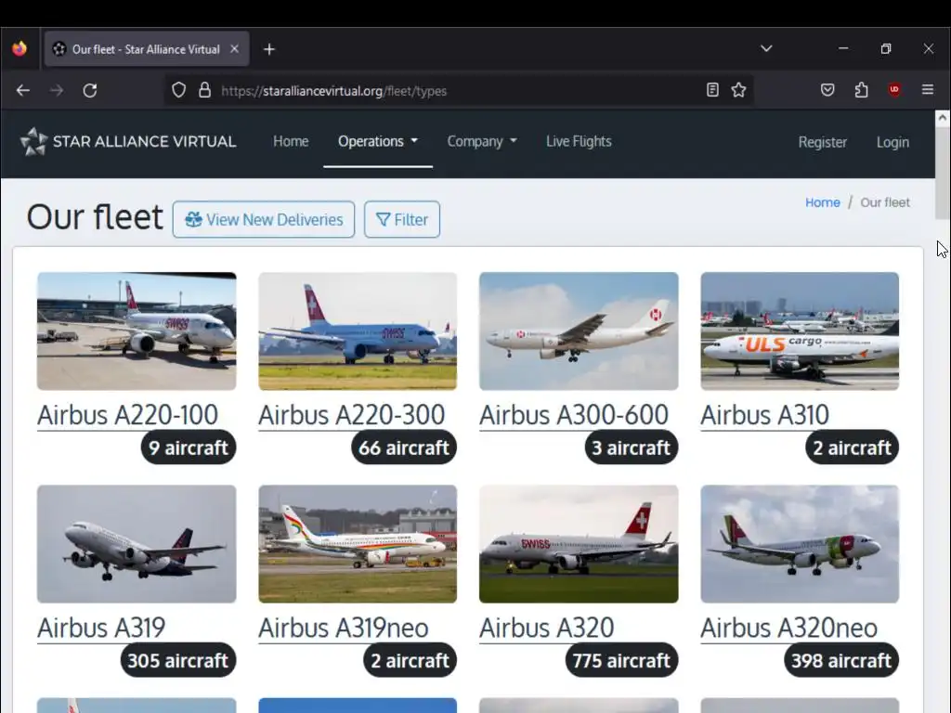The width and height of the screenshot is (951, 713).
Task: Bookmark this page with star
Action: [738, 90]
